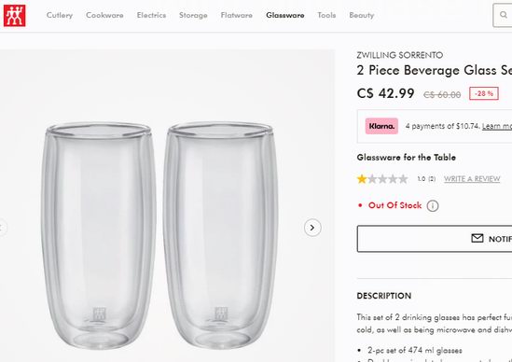
Task: Click the search magnifier icon
Action: click(504, 15)
